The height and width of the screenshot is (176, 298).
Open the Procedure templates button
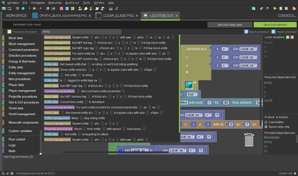22,32
